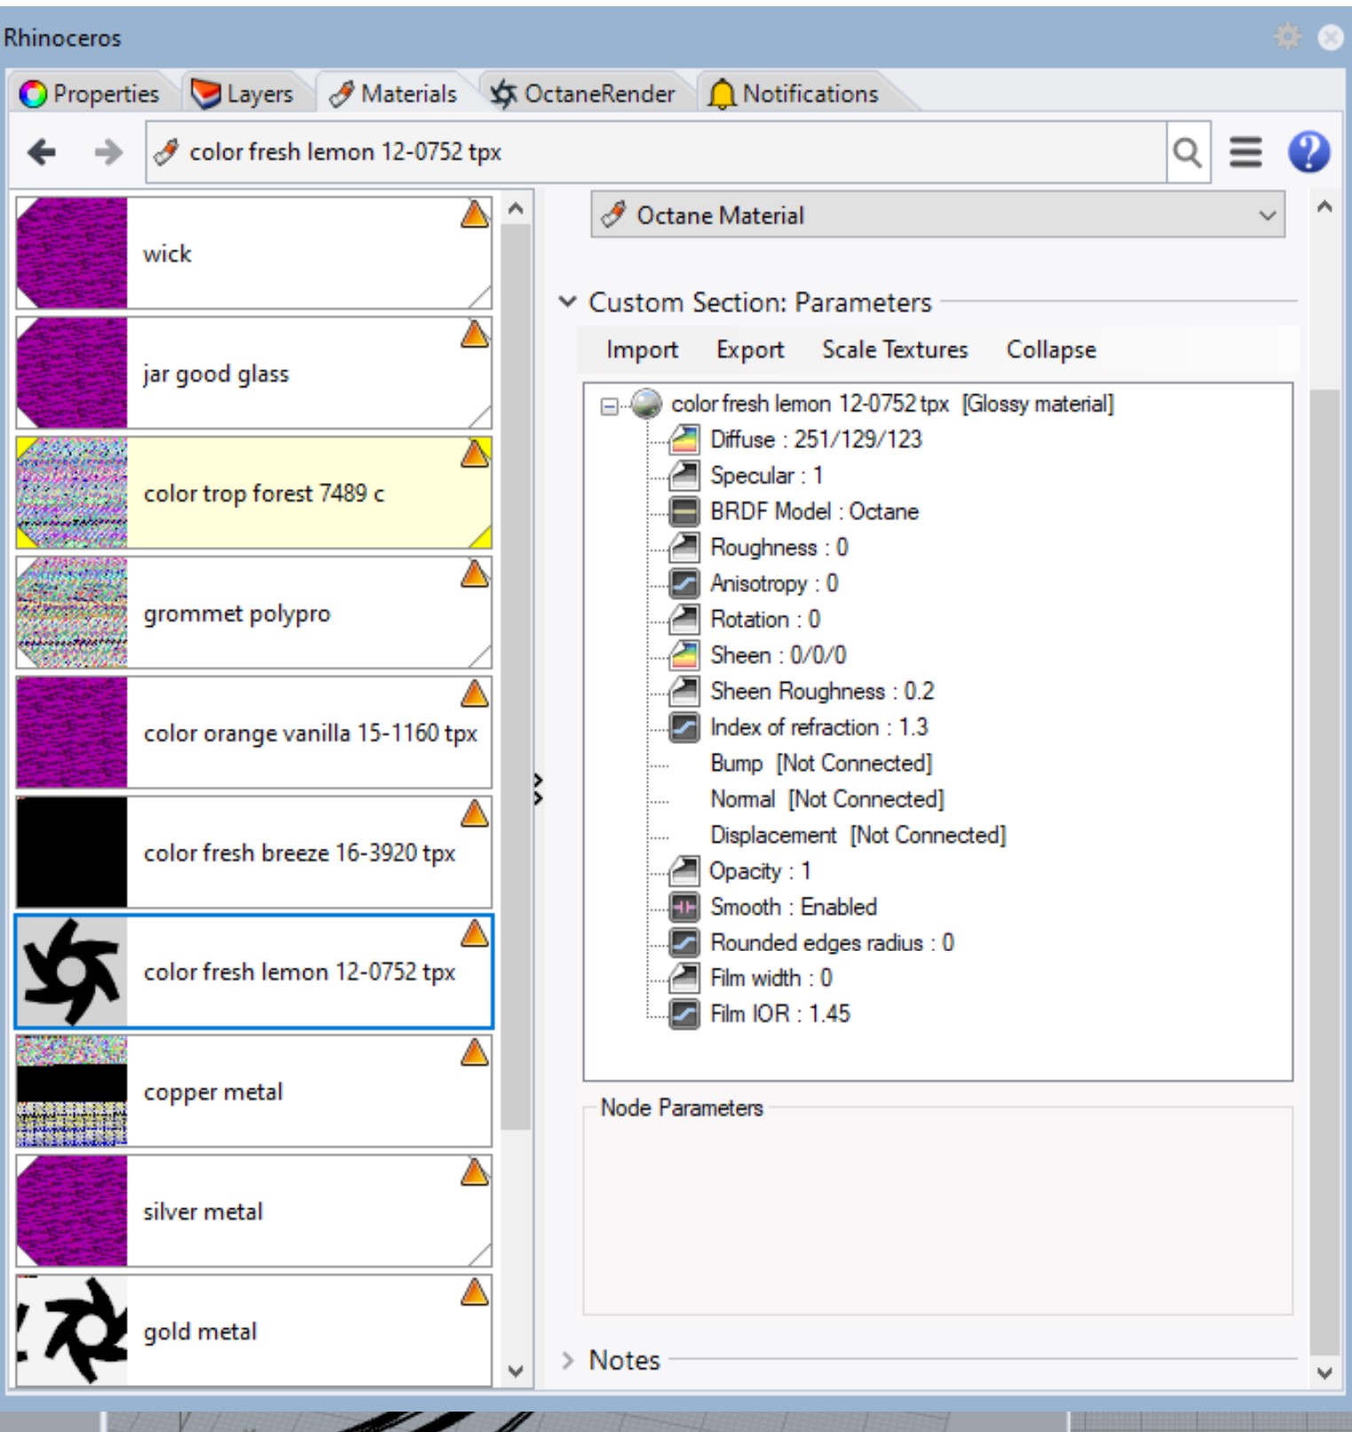Select the color fresh breeze 16-3920 tpx thumbnail
1352x1432 pixels.
pos(72,852)
